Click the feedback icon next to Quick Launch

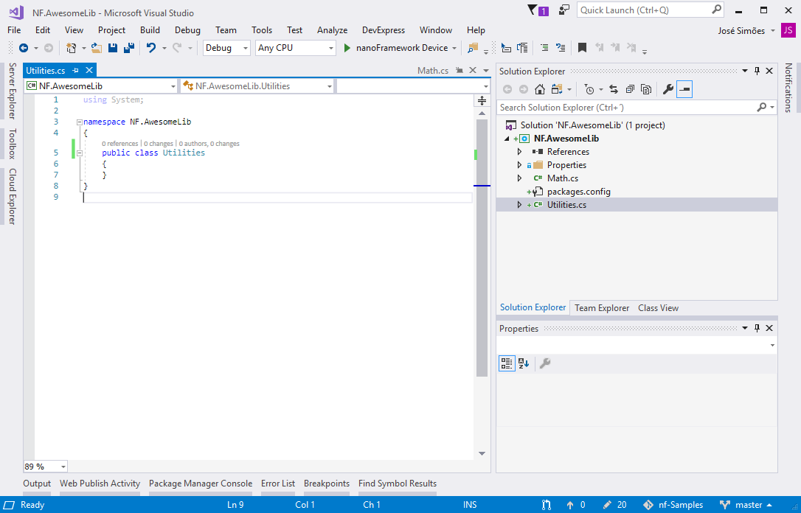pos(564,10)
